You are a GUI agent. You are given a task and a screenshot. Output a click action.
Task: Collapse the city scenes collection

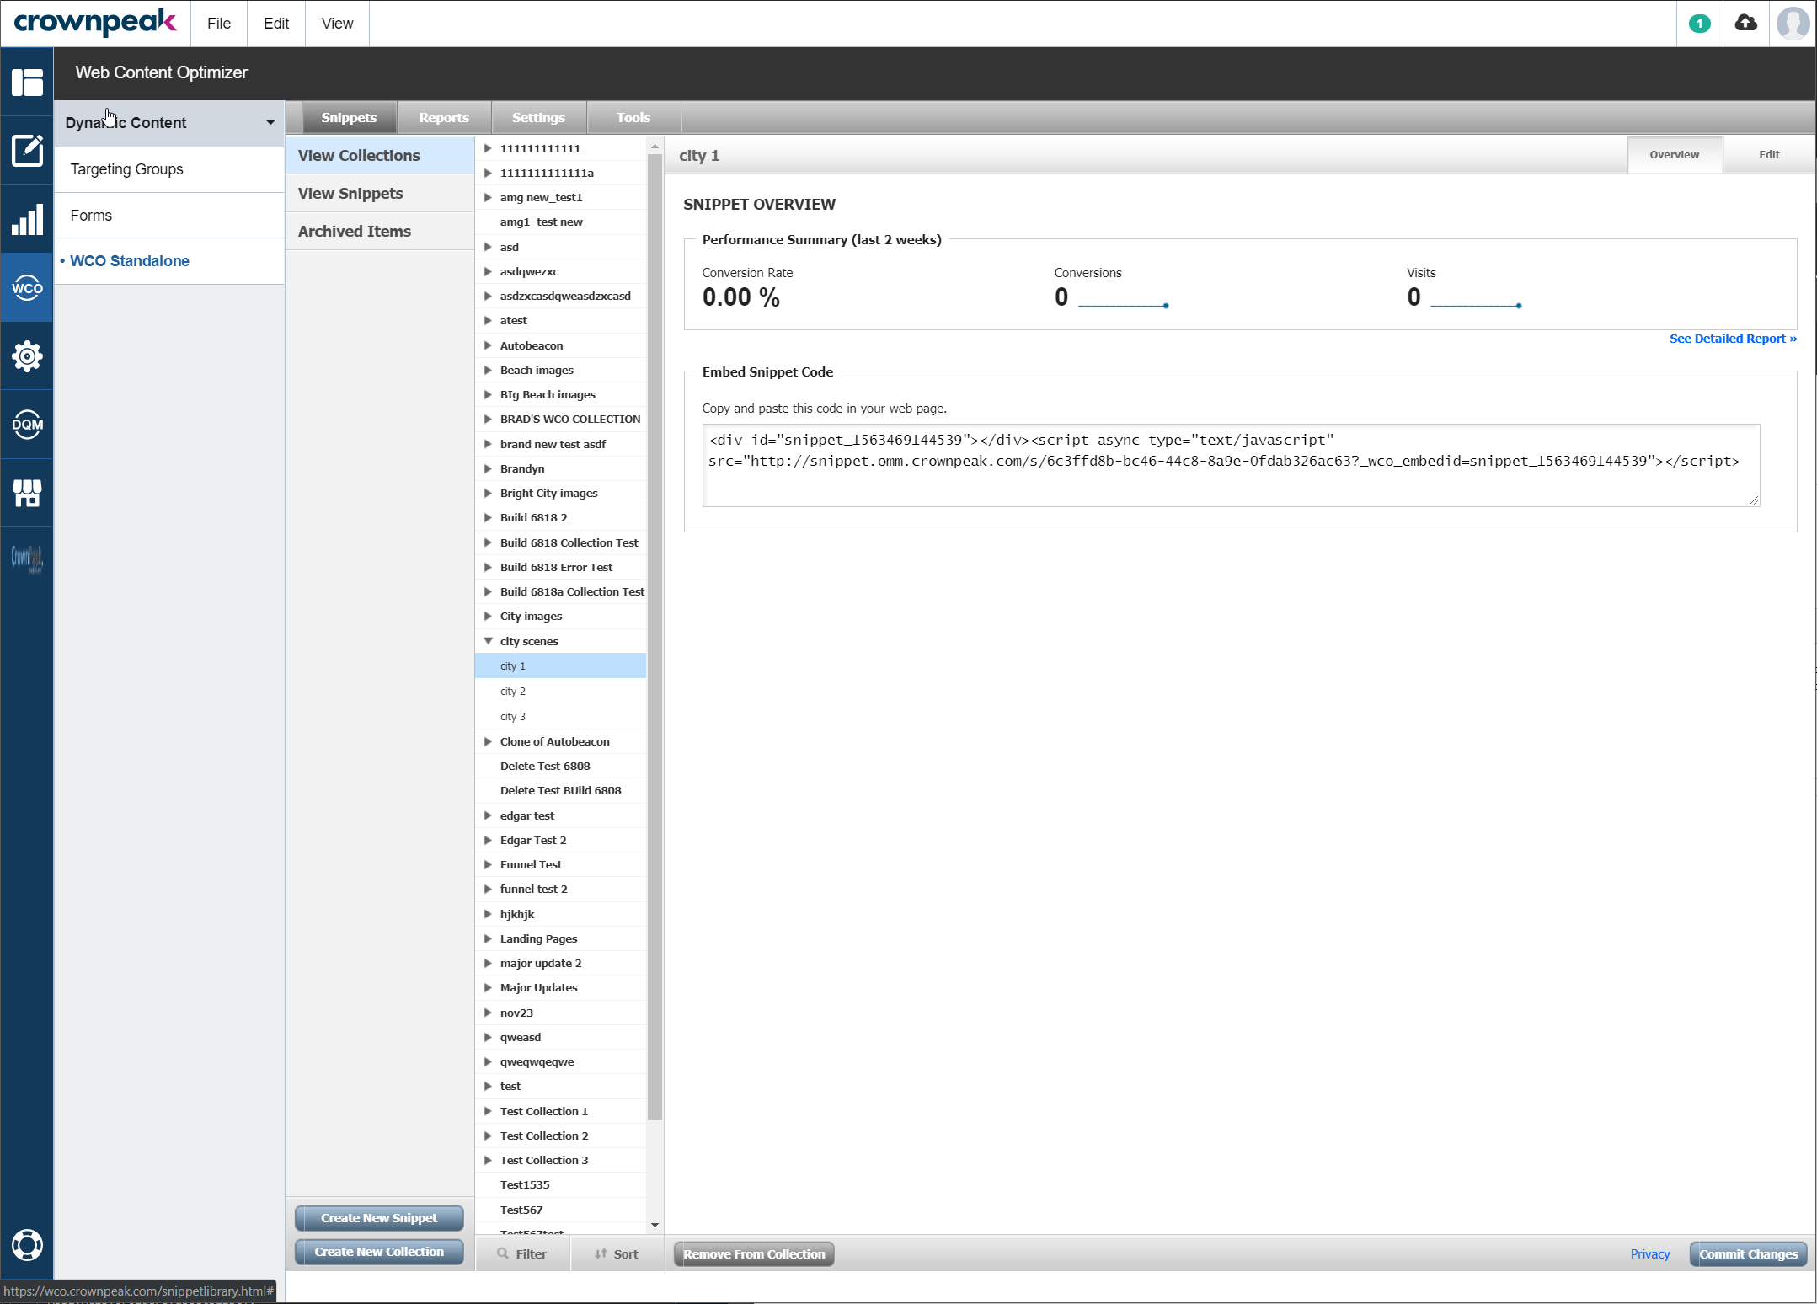coord(489,641)
